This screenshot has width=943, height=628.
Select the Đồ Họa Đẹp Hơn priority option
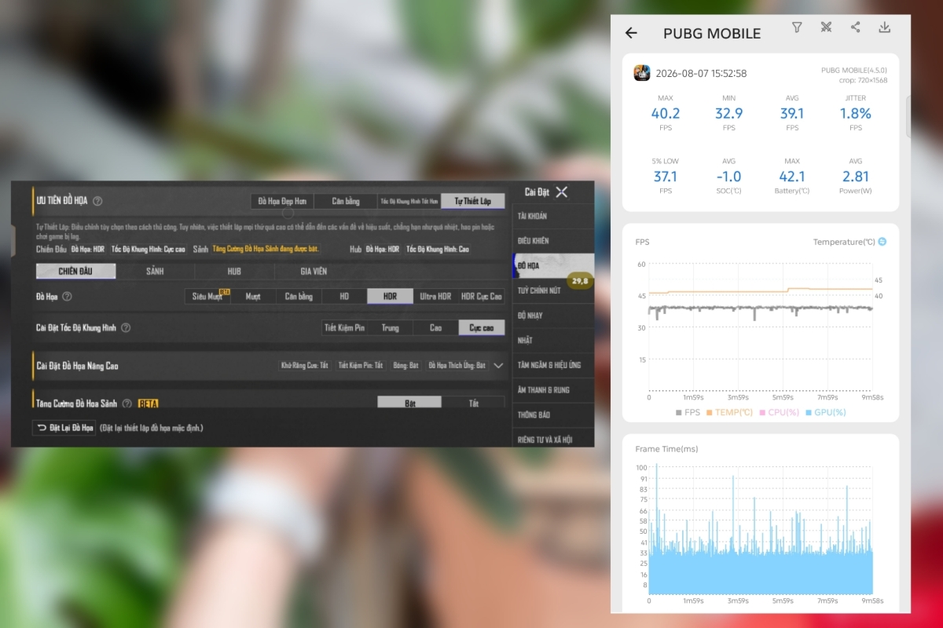[x=282, y=201]
